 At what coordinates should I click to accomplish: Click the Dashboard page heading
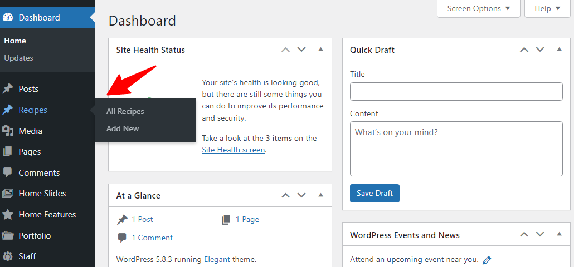coord(142,21)
